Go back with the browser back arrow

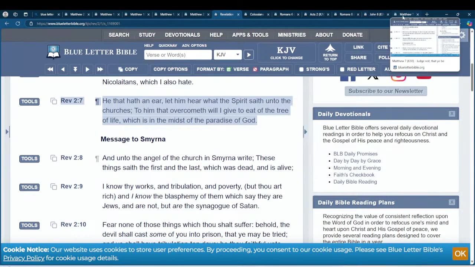click(7, 23)
